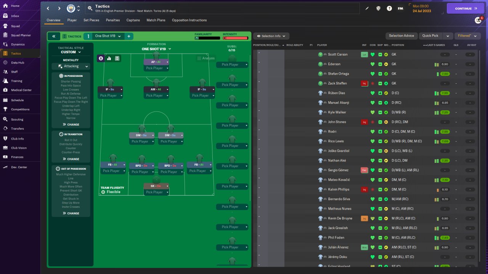
Task: Open Competitions from the sidebar
Action: pos(20,109)
